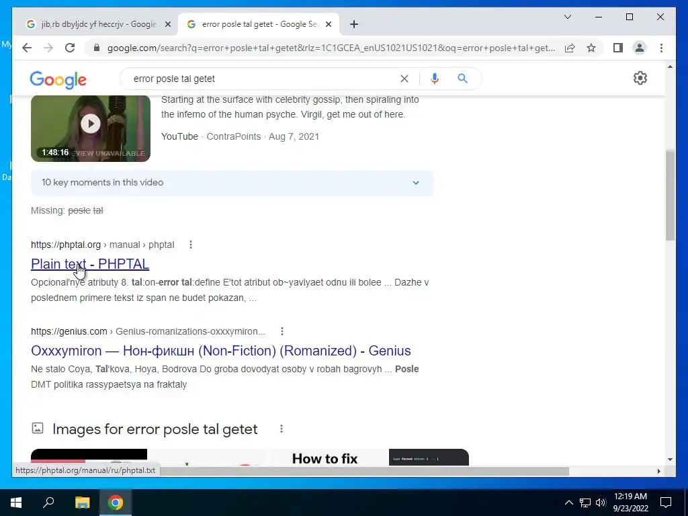Open more options for genius.com result
688x516 pixels.
coord(282,331)
